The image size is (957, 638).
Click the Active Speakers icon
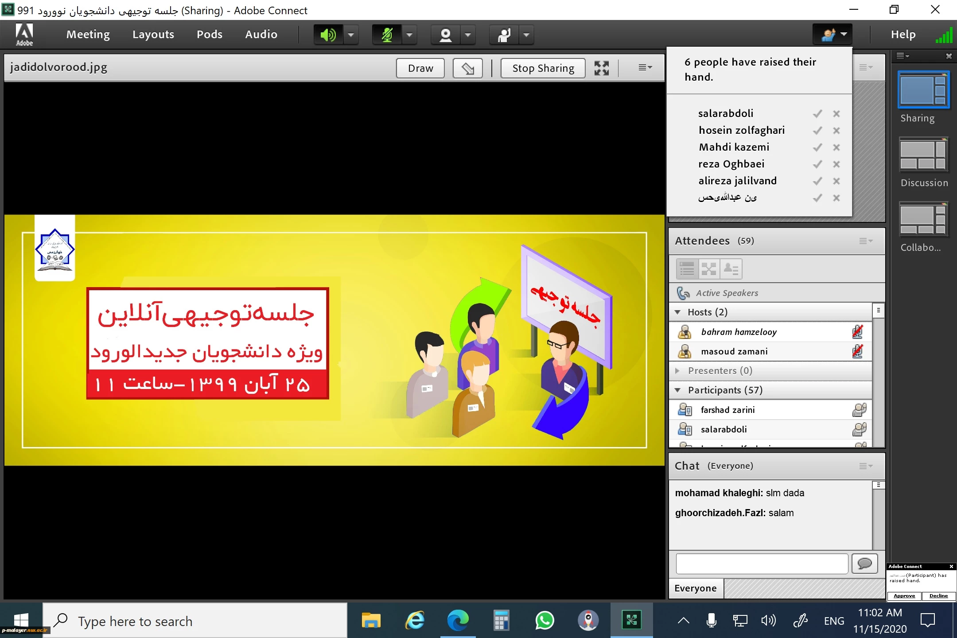click(683, 293)
